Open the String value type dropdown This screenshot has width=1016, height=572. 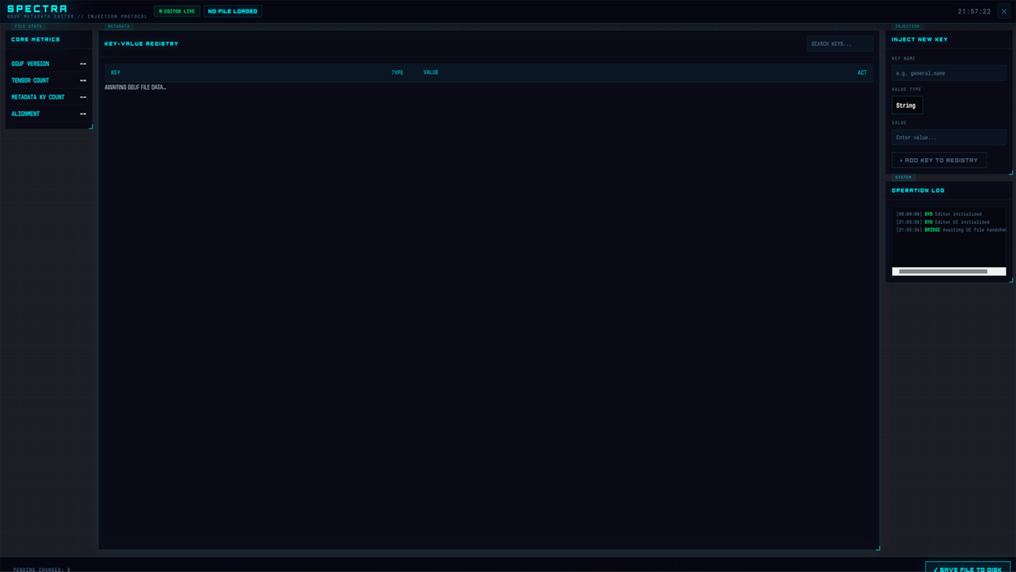point(907,105)
